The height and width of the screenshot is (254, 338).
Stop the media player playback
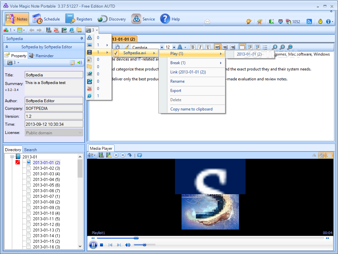point(102,245)
